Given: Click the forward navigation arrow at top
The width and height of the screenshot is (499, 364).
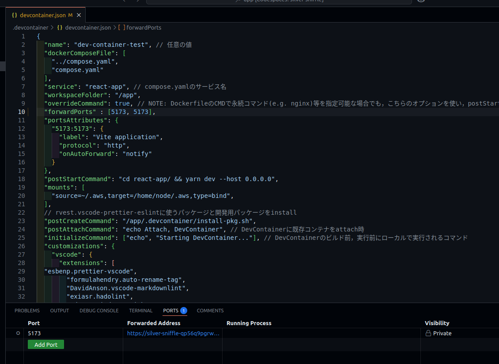Looking at the screenshot, I should tap(138, 1).
